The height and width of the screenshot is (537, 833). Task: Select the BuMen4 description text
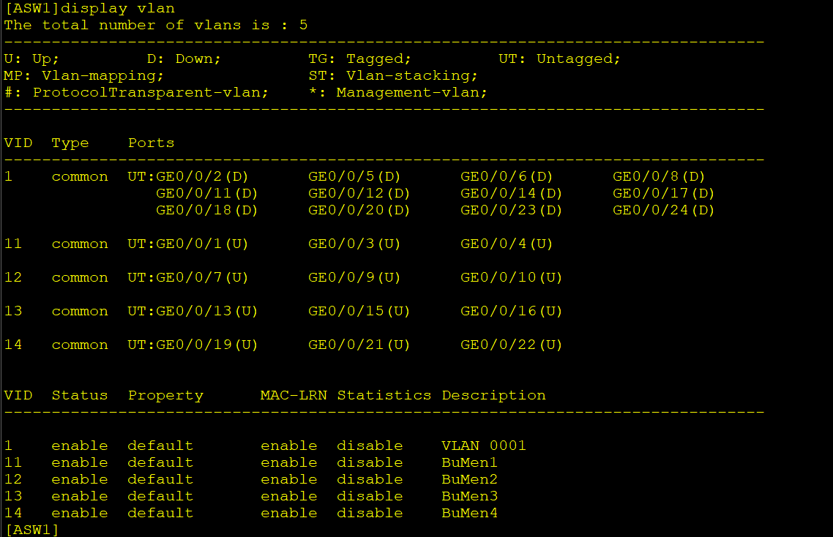(x=470, y=513)
